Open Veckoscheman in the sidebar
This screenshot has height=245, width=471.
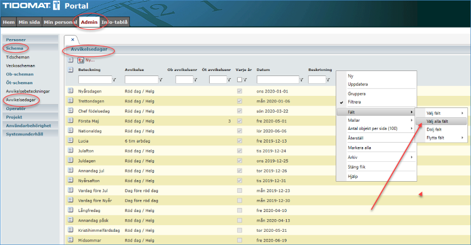[20, 66]
